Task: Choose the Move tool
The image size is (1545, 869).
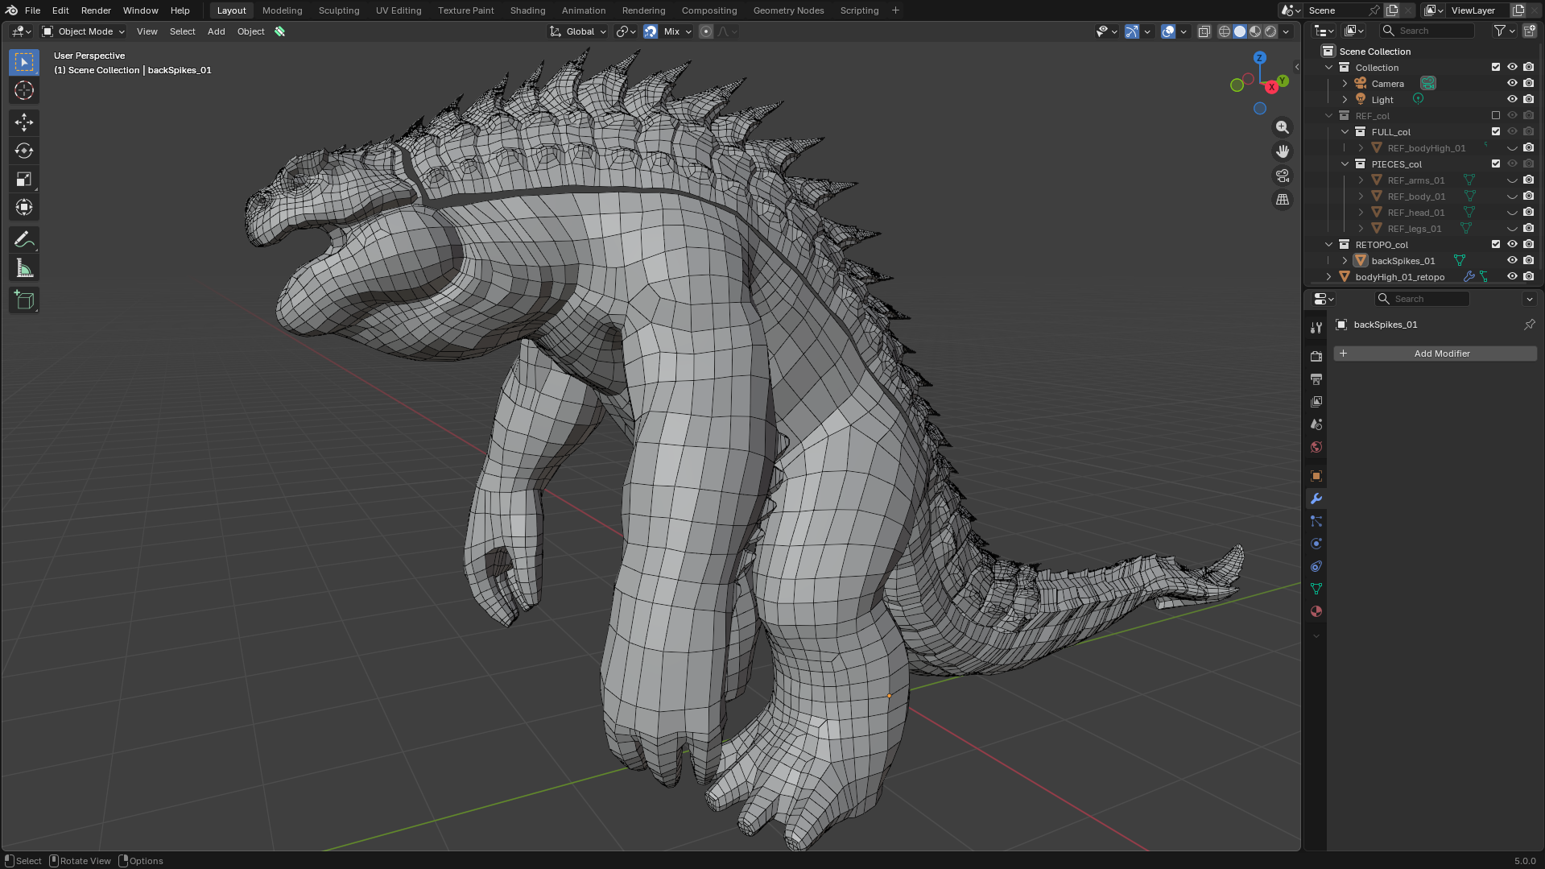Action: point(24,122)
